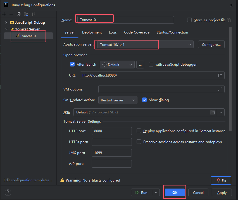This screenshot has width=238, height=200.
Task: Confirm with the OK button
Action: tap(175, 192)
